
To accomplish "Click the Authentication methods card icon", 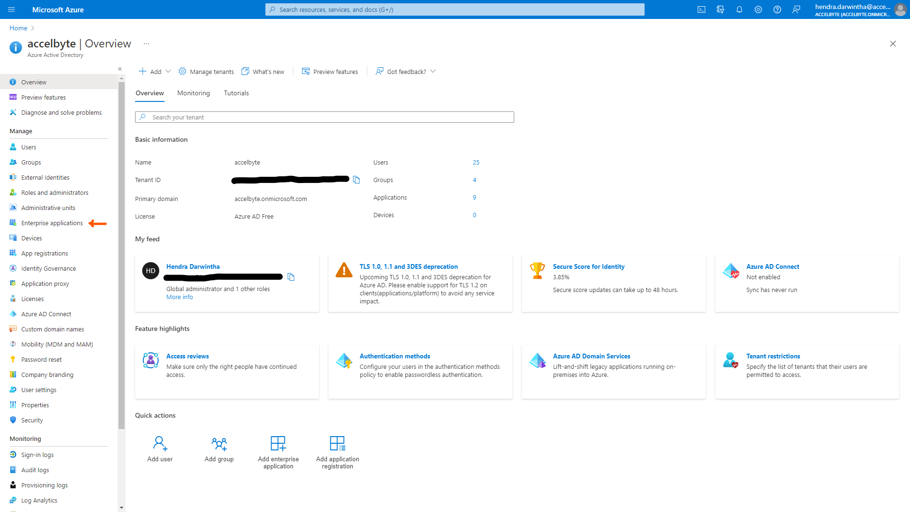I will tap(344, 360).
